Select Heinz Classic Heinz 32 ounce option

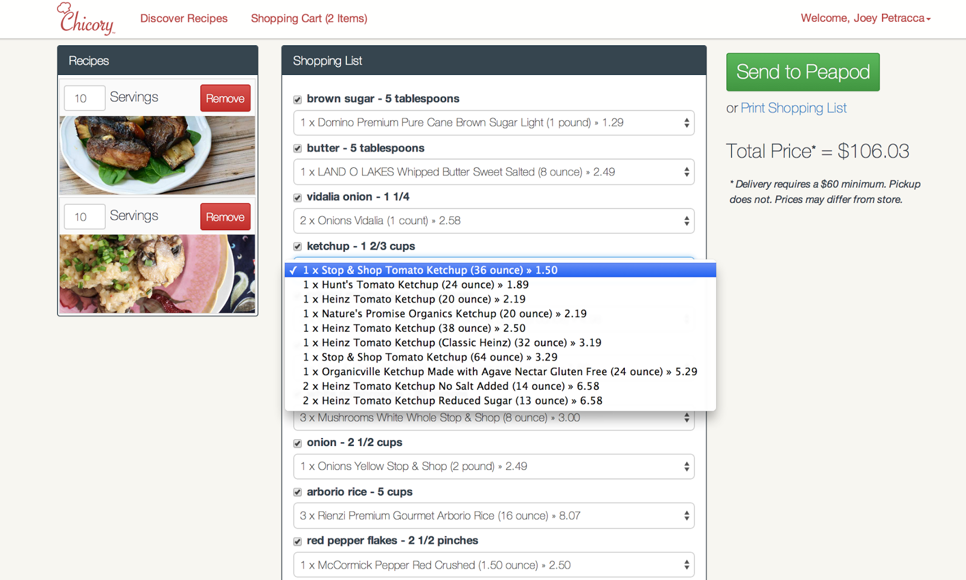pyautogui.click(x=501, y=343)
